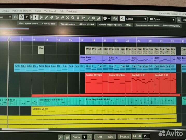Select the Object Selection arrow tool

36,18
